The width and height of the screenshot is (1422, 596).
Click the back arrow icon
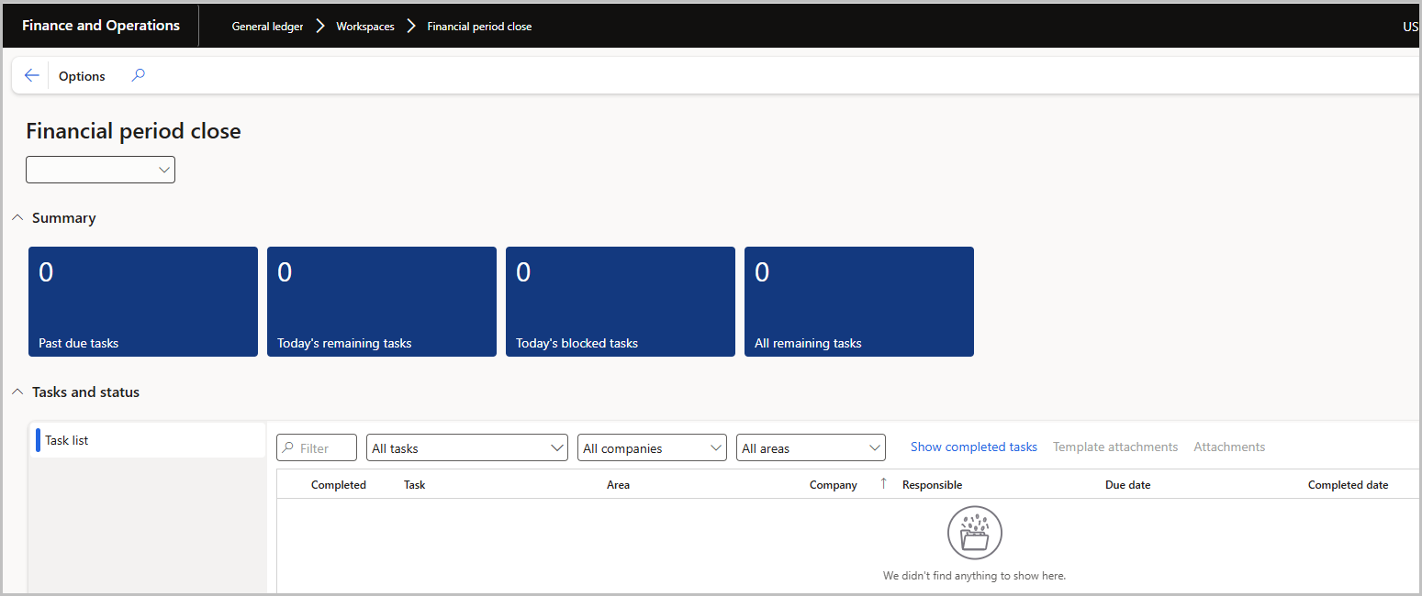[31, 76]
